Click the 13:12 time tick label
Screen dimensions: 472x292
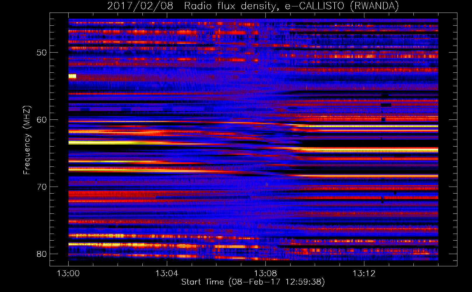click(x=364, y=274)
